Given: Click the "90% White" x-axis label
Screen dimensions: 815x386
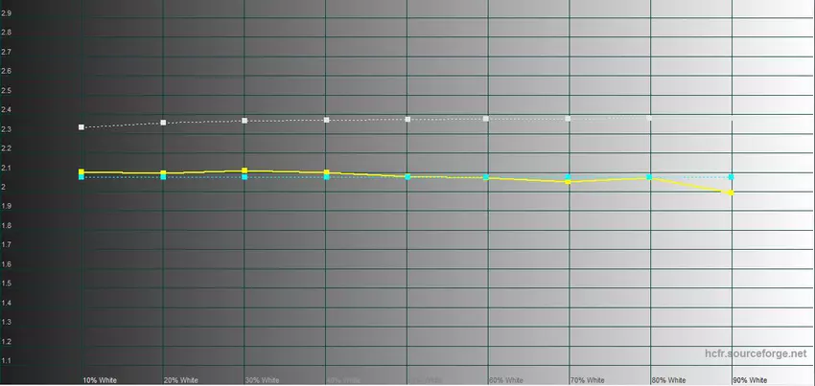Looking at the screenshot, I should 750,380.
